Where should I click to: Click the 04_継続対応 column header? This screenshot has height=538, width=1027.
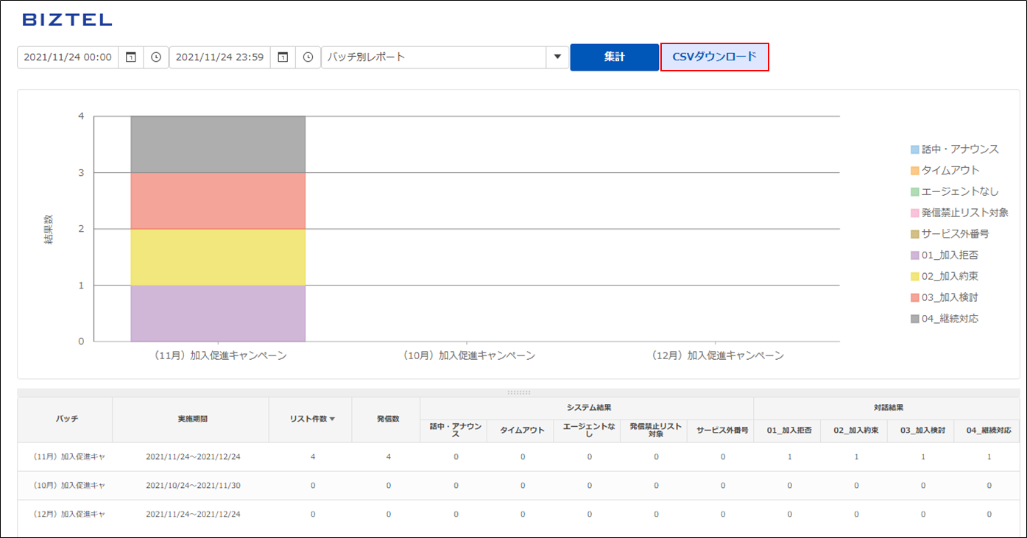point(988,431)
